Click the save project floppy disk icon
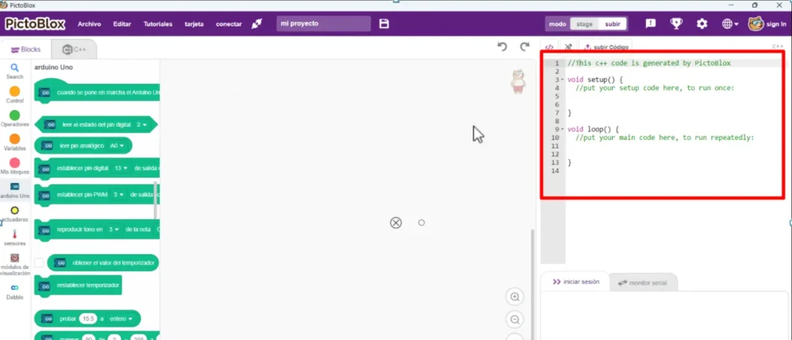The height and width of the screenshot is (340, 792). [384, 24]
